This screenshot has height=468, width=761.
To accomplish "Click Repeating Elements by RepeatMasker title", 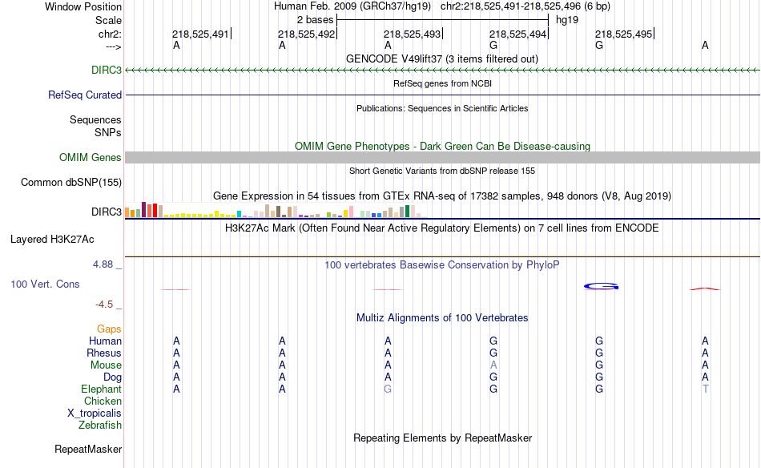I will point(443,438).
